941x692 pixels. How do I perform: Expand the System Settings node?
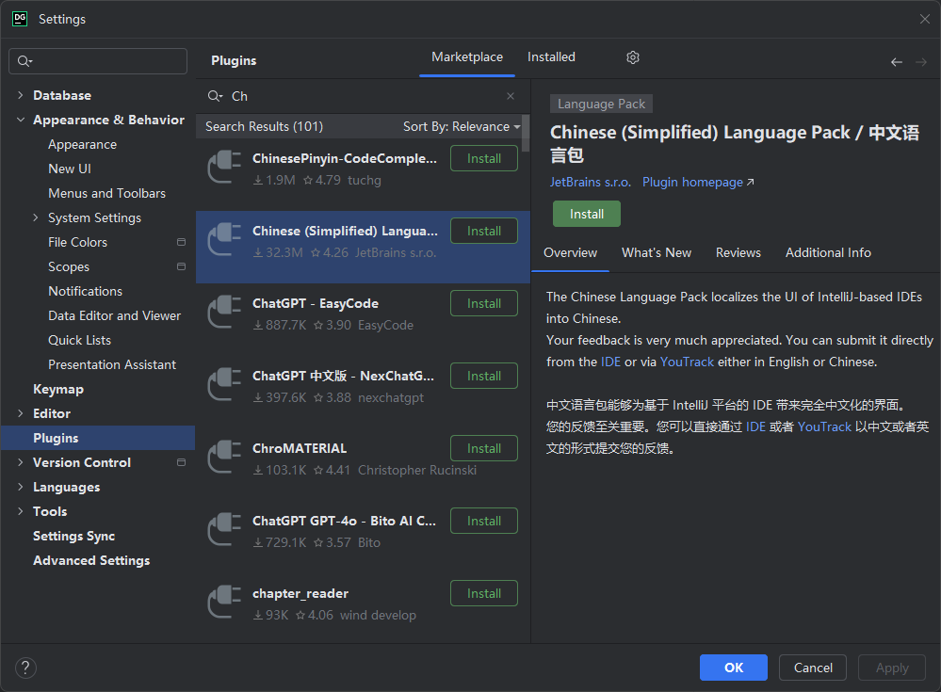click(x=36, y=217)
